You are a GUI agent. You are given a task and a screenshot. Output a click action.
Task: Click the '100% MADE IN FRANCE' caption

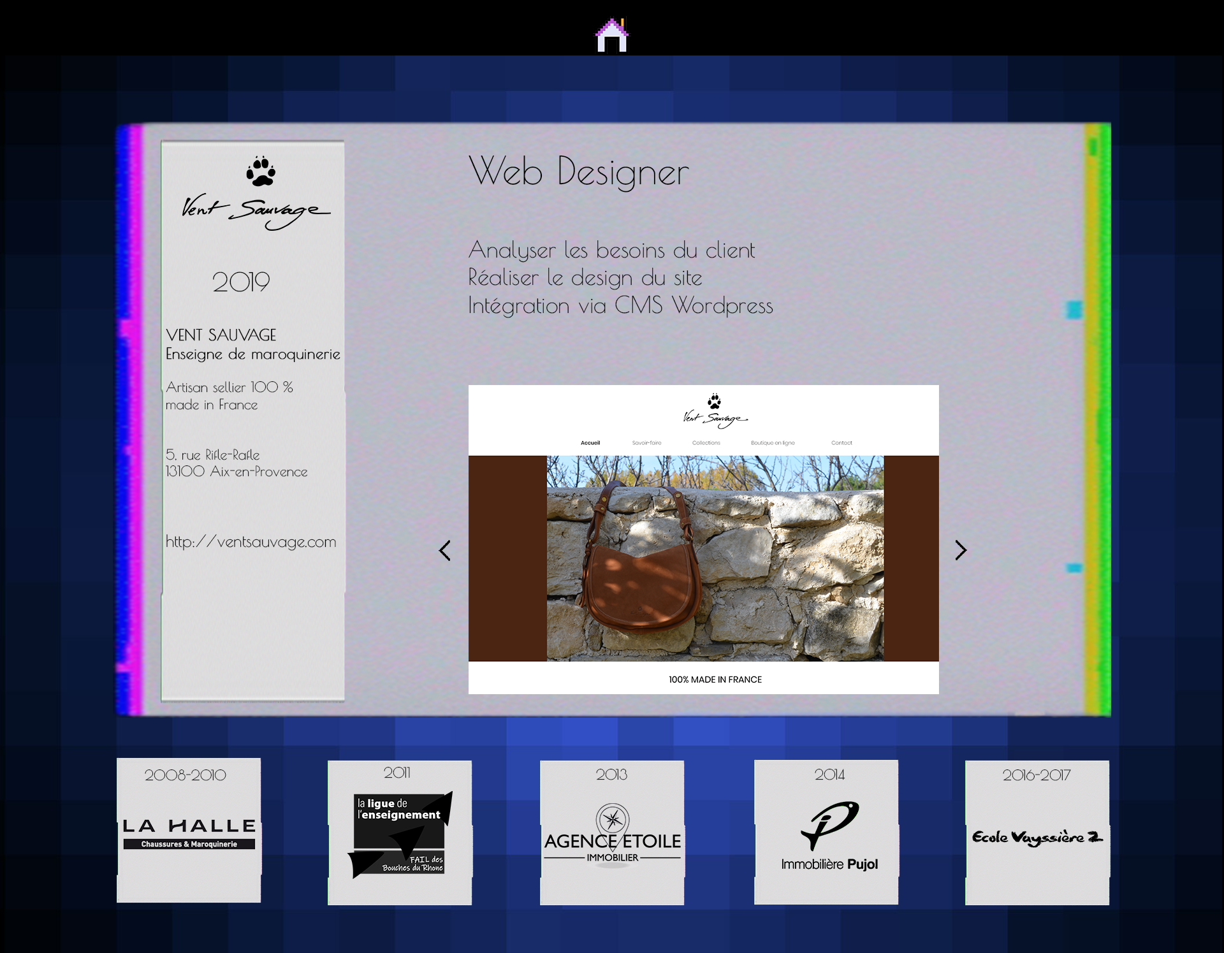[715, 680]
